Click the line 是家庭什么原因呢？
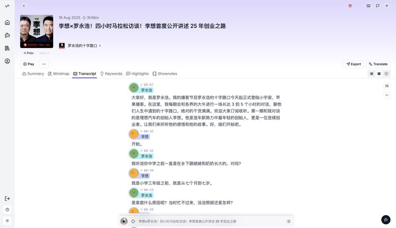This screenshot has height=228, width=396. click(x=153, y=203)
